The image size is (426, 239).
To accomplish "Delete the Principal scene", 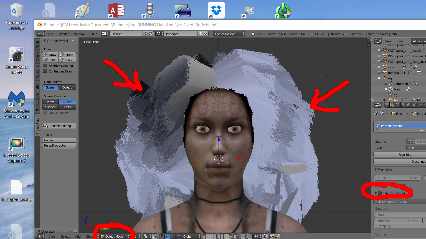I will point(206,34).
